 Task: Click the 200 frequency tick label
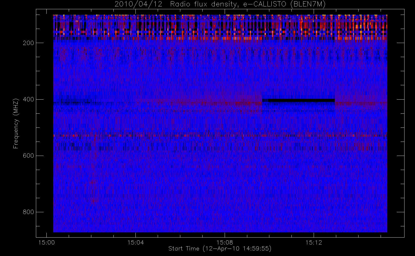pos(28,43)
